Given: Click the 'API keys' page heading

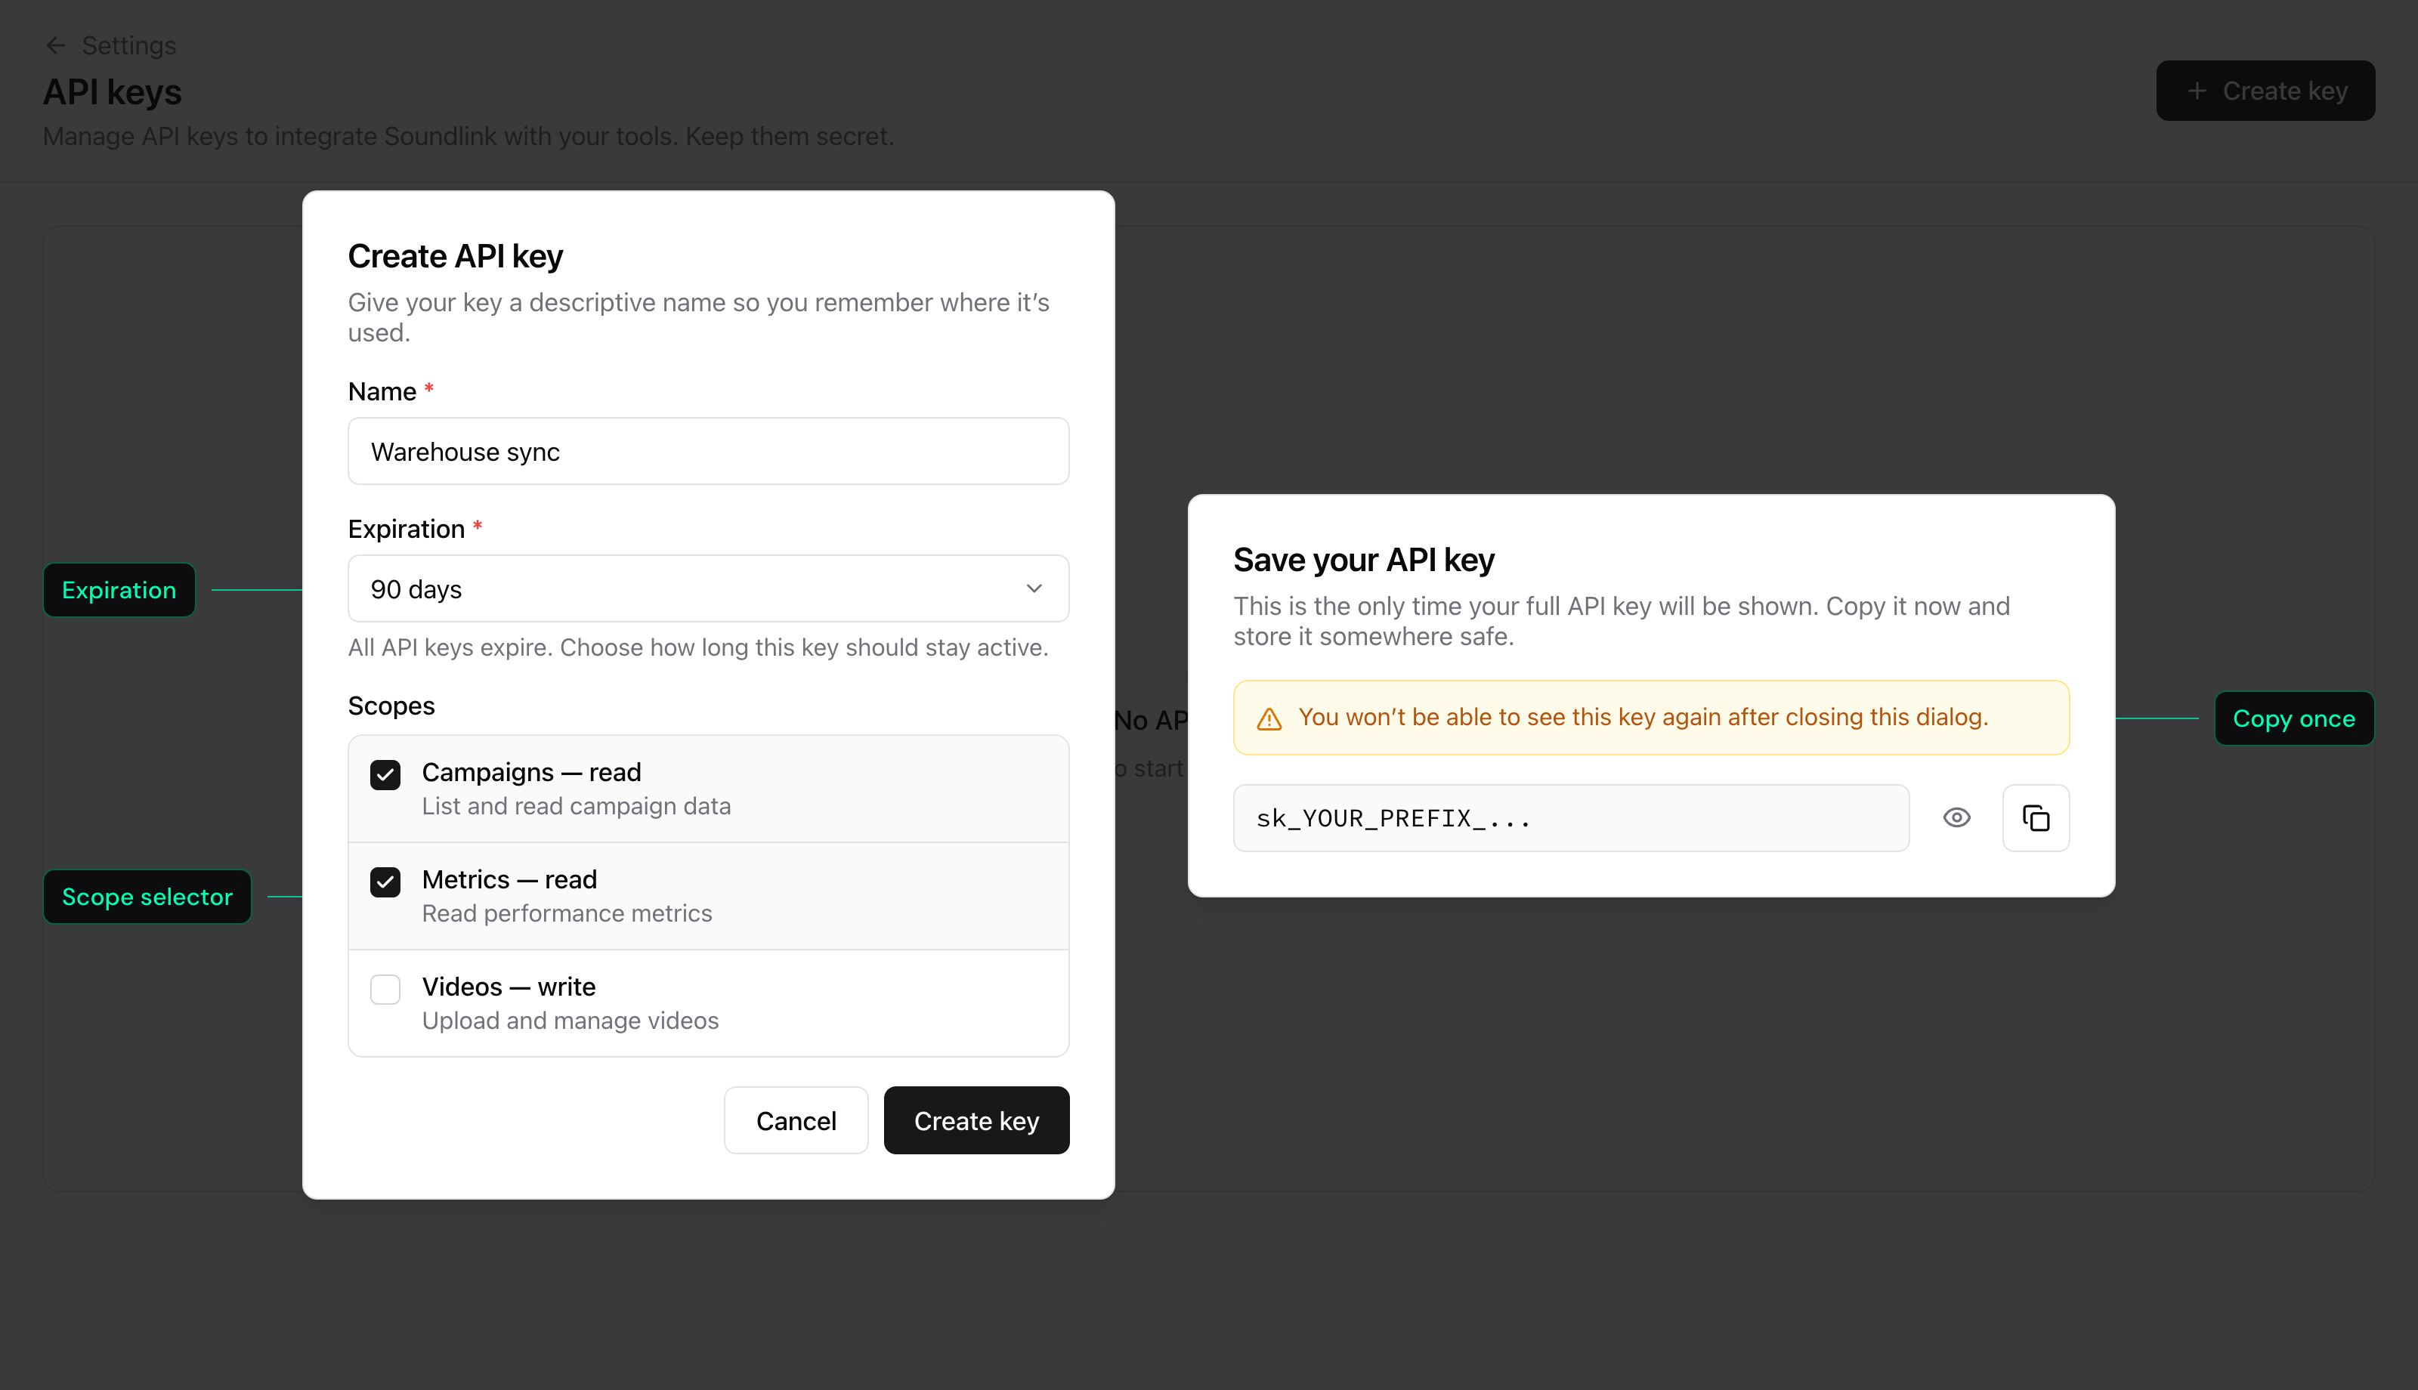Looking at the screenshot, I should pos(113,93).
